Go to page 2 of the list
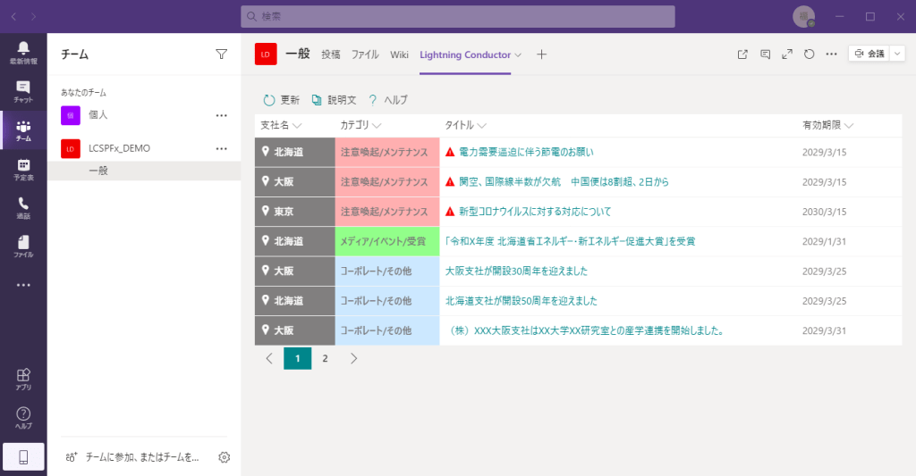The height and width of the screenshot is (476, 916). tap(325, 358)
